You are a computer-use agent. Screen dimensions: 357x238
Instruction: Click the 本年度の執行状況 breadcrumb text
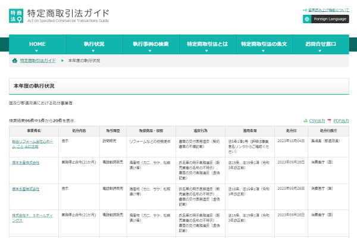tap(84, 61)
